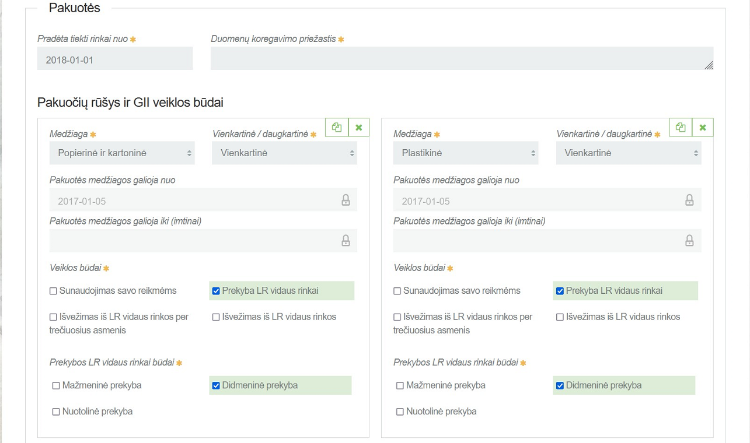Open Medžiaga dropdown showing 'Popierinė ir kartoninė'
This screenshot has height=443, width=750.
pos(122,153)
